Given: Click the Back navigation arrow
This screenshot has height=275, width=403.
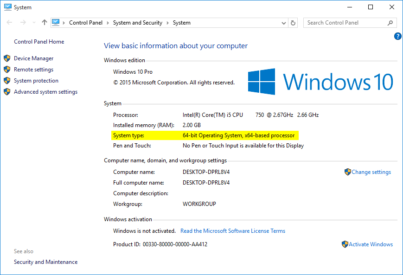Looking at the screenshot, I should tap(10, 23).
